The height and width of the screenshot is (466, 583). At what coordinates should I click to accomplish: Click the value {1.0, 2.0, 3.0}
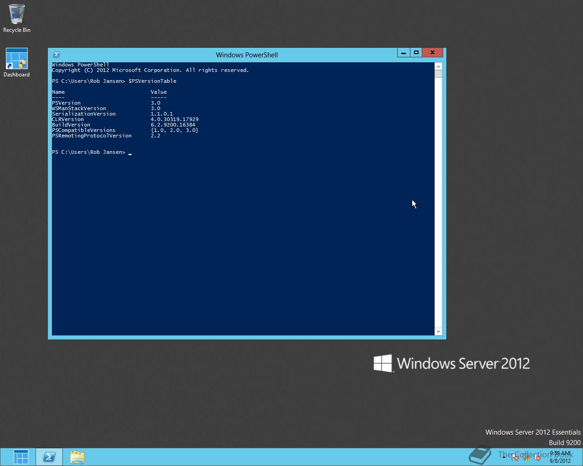pyautogui.click(x=175, y=130)
